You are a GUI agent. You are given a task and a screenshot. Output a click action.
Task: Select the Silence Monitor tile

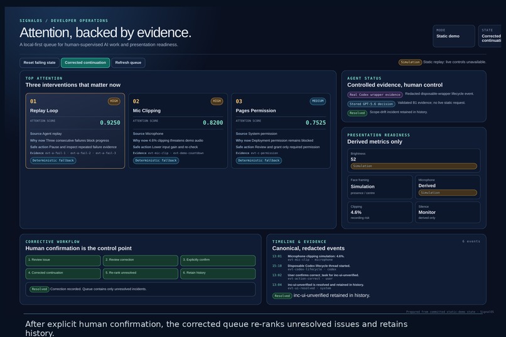tap(448, 212)
